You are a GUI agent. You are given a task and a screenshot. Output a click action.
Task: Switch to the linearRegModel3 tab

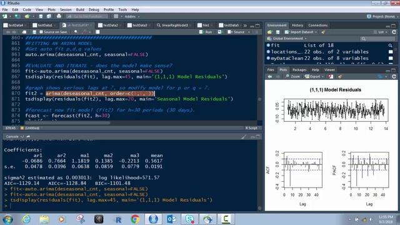tap(174, 25)
